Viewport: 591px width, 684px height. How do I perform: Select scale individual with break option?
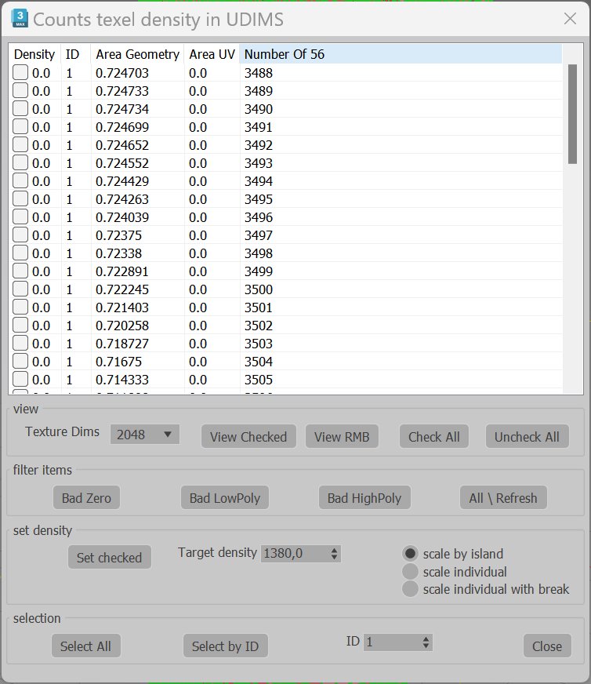(410, 589)
